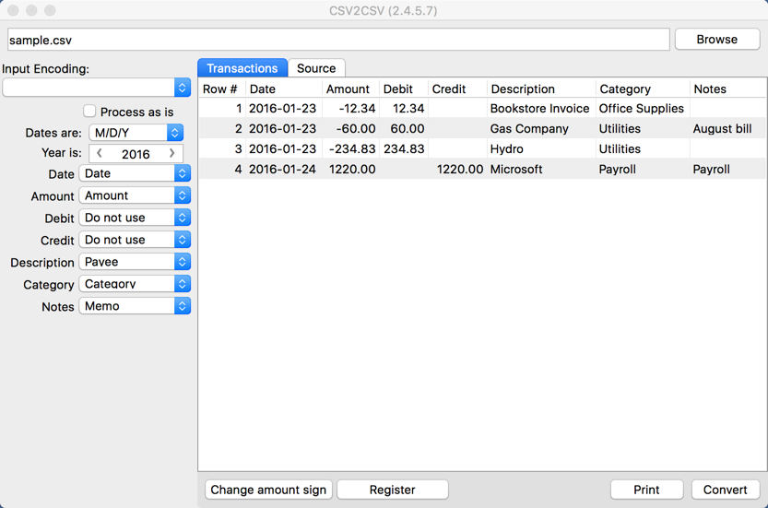The height and width of the screenshot is (508, 768).
Task: Open the Amount column mapping dropdown
Action: [135, 195]
